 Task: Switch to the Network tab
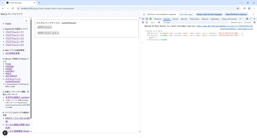[x=184, y=19]
